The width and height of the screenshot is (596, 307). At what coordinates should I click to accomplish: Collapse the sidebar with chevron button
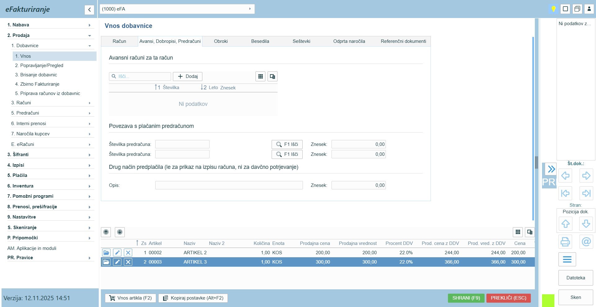(x=89, y=10)
